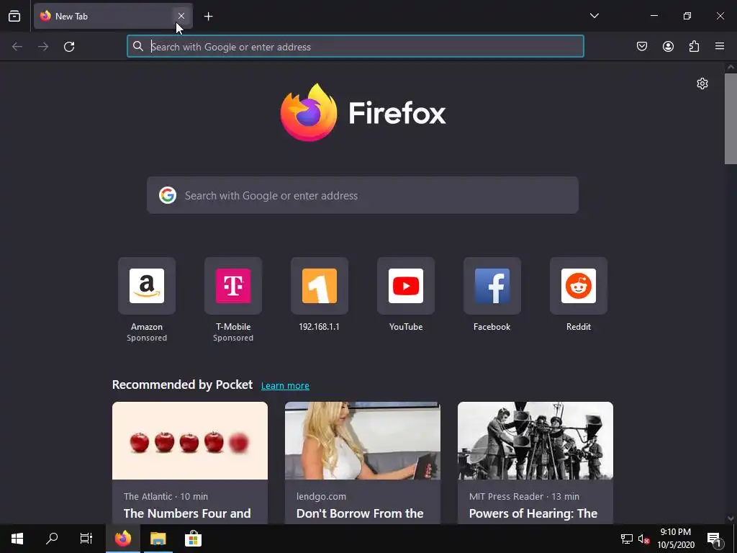Viewport: 737px width, 553px height.
Task: Open the lendgo.com article thumbnail
Action: (x=363, y=441)
